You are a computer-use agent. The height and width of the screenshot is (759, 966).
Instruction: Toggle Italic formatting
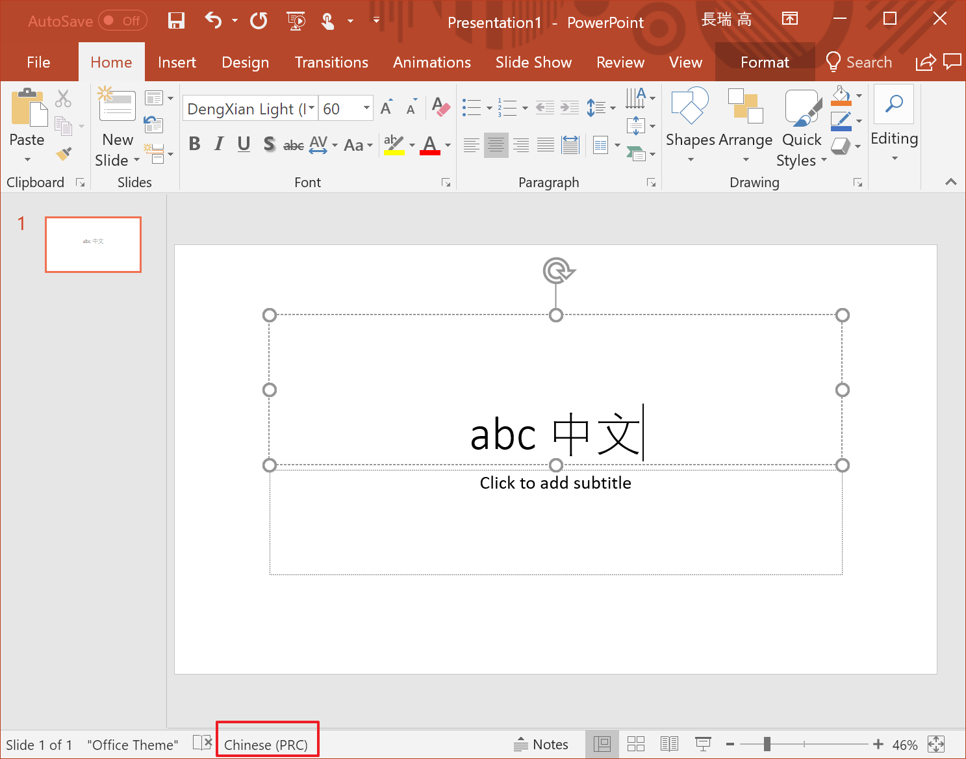[219, 144]
